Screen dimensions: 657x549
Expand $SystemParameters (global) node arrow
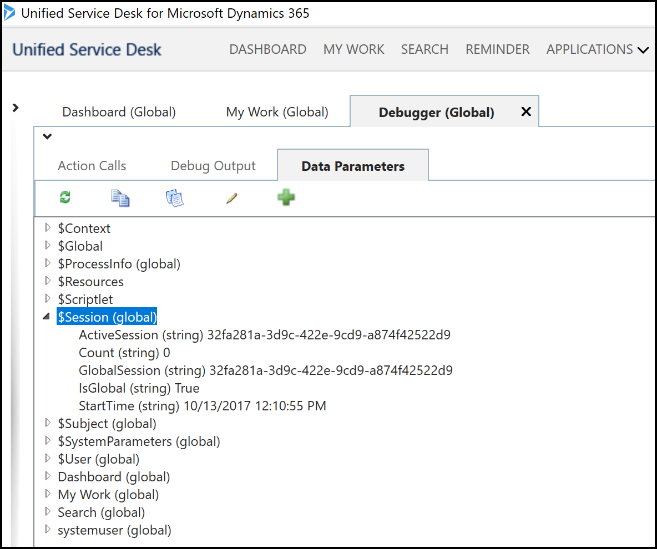(x=48, y=440)
